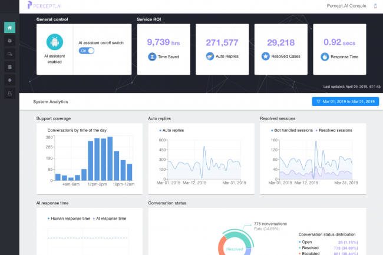Viewport: 383px width, 255px height.
Task: Click the 29,218 resolved cases count
Action: (x=281, y=43)
